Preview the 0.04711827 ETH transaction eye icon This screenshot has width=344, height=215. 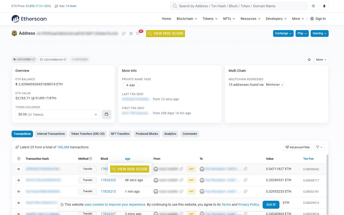[19, 169]
